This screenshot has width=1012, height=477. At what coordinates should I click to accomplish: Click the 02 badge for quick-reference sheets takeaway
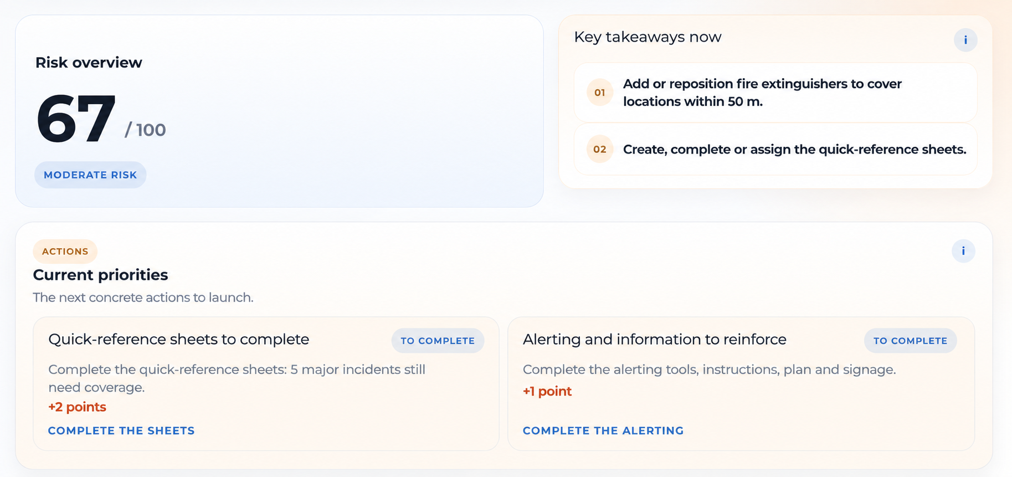[600, 149]
